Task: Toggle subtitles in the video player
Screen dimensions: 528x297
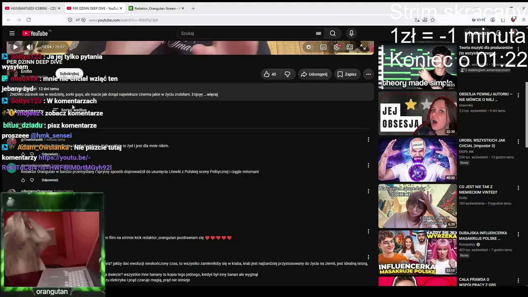Action: coord(323,47)
